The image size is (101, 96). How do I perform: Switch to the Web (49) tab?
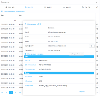click(10, 7)
